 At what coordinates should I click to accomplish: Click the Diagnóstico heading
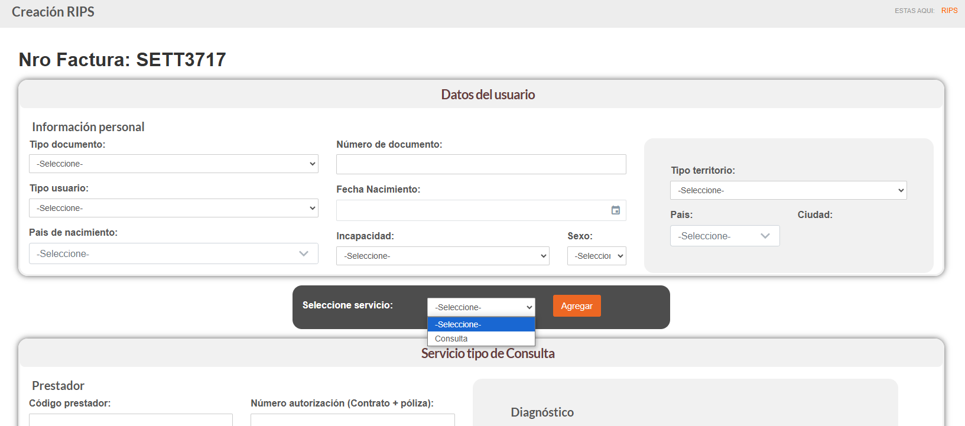tap(542, 412)
